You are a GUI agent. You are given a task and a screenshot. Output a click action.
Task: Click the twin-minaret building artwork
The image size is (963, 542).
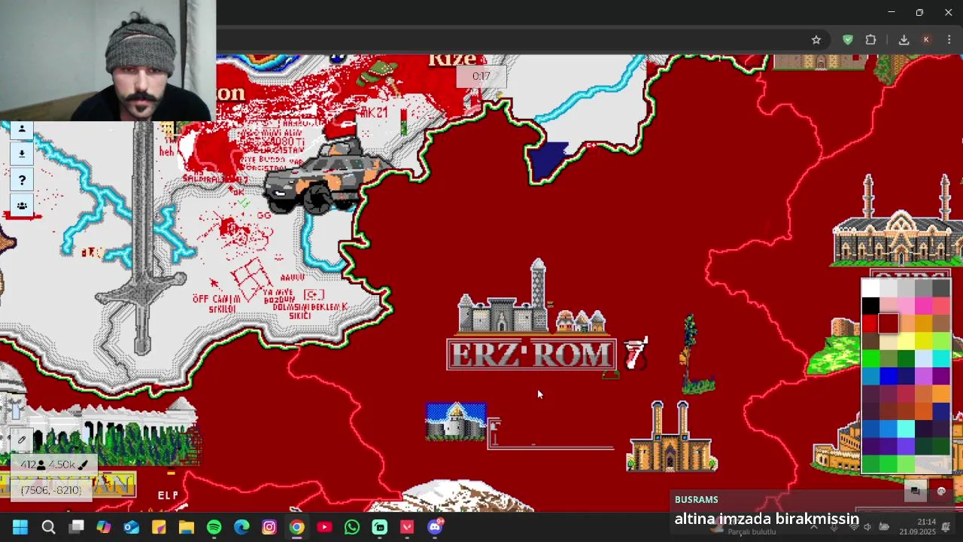pos(671,437)
